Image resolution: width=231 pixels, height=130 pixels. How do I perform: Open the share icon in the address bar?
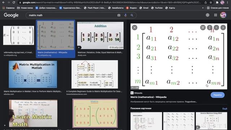click(205, 3)
